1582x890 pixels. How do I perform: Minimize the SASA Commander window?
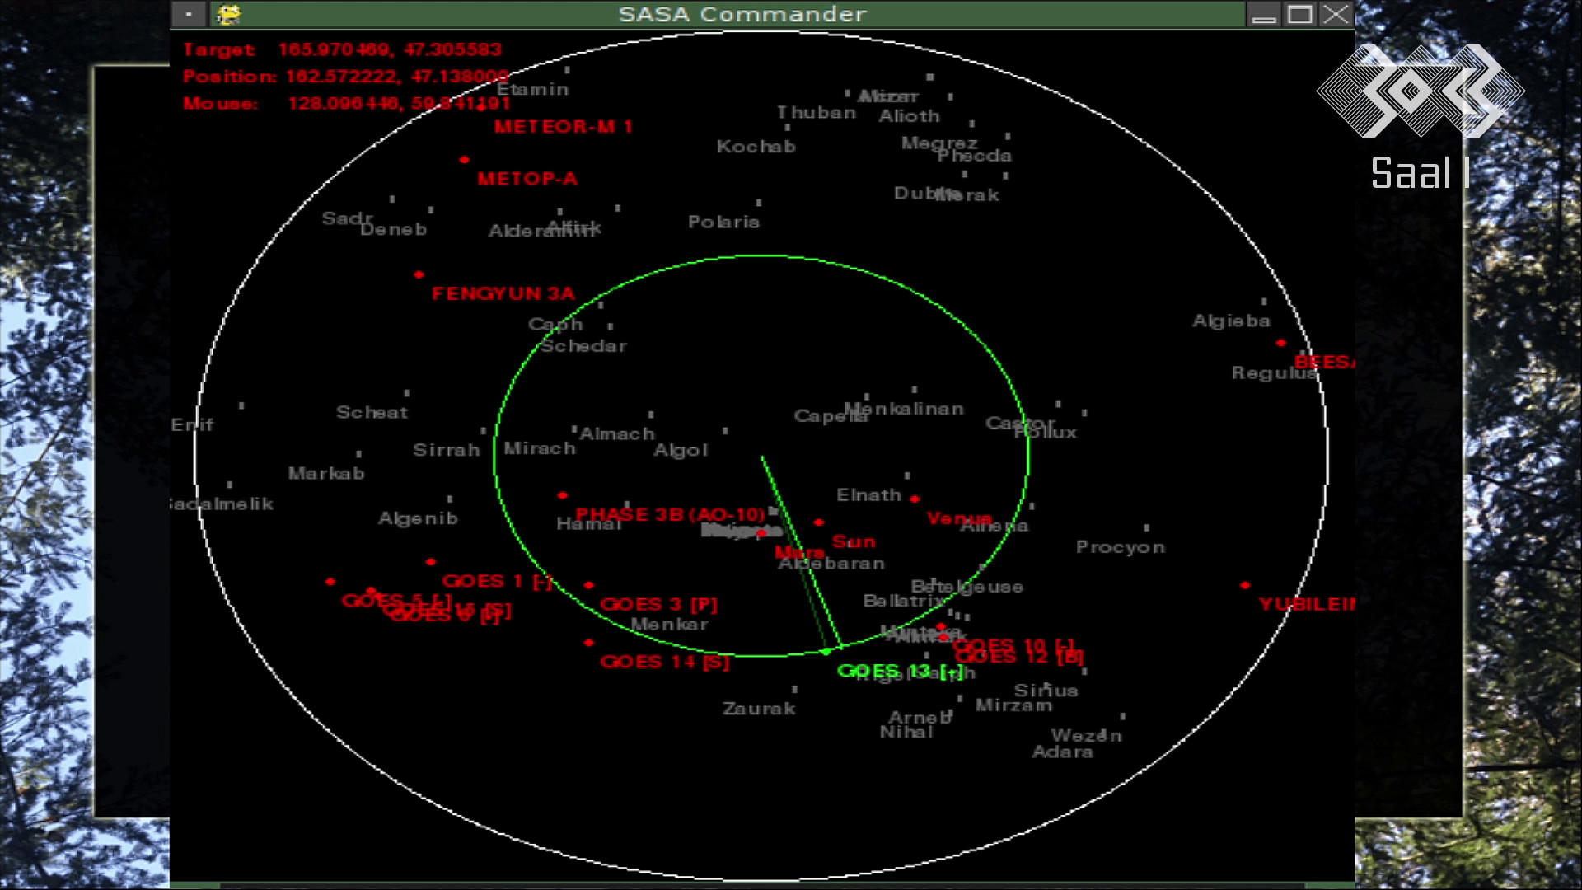click(x=1263, y=14)
